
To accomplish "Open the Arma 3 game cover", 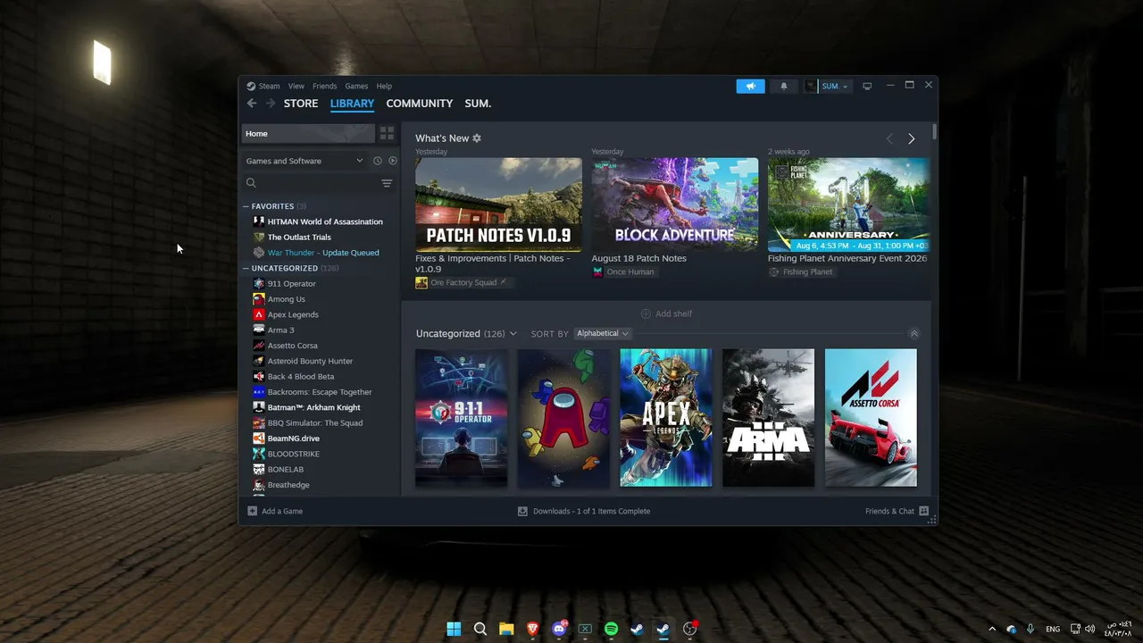I will (x=768, y=418).
